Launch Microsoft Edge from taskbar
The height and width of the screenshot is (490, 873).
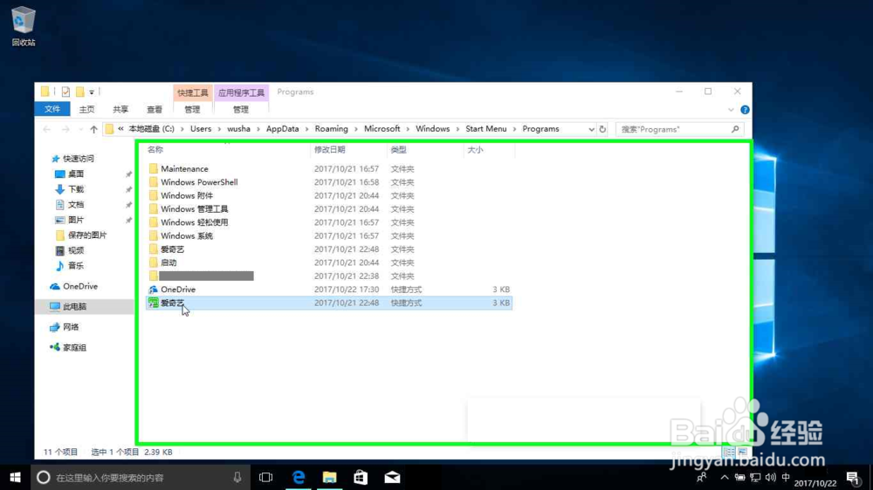pos(299,477)
